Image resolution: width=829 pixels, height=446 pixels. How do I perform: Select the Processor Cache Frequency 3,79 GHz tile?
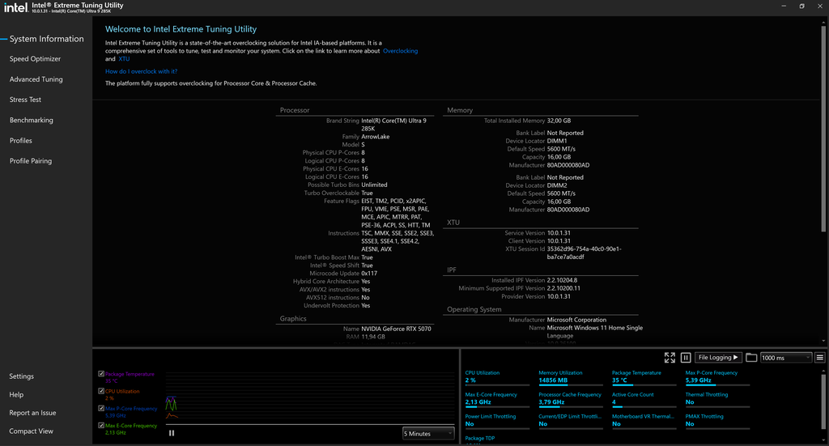(x=571, y=399)
